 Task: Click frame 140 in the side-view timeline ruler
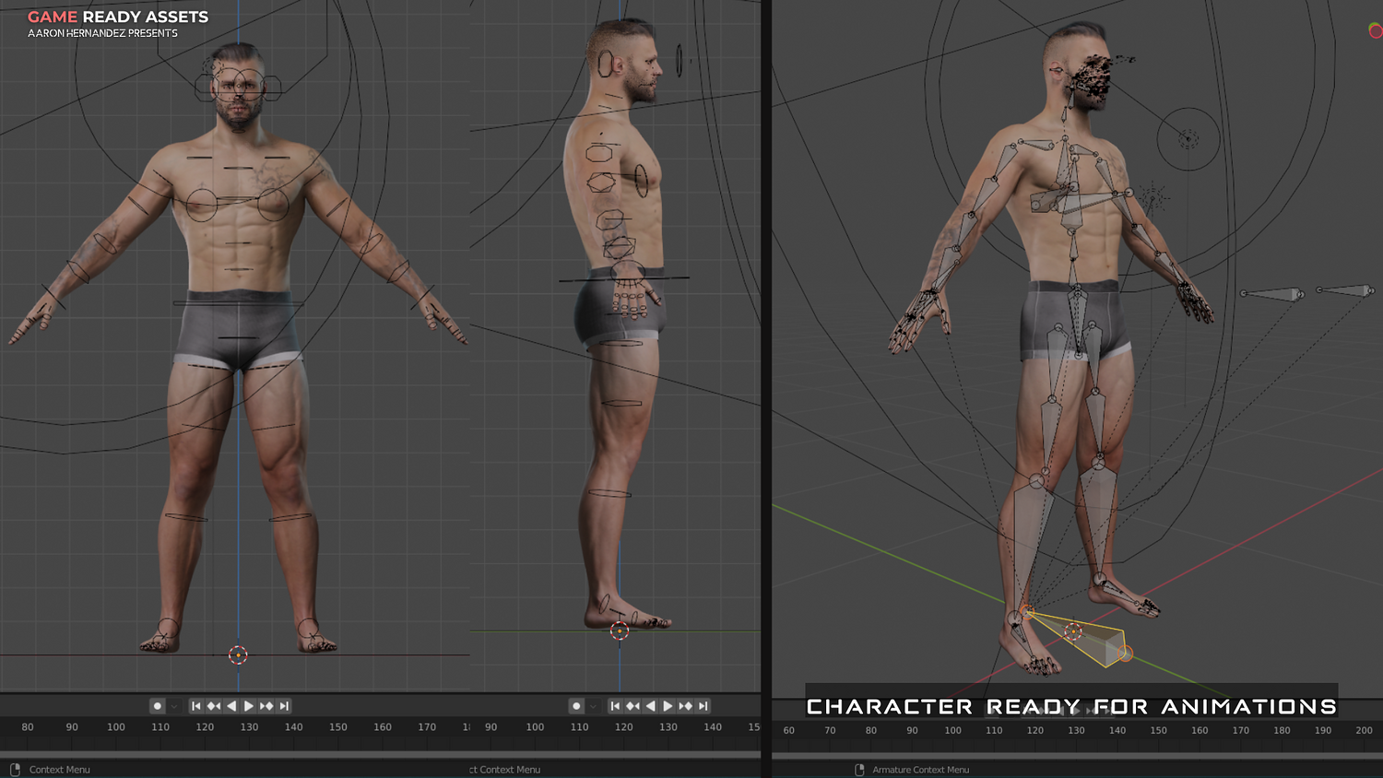[x=713, y=727]
